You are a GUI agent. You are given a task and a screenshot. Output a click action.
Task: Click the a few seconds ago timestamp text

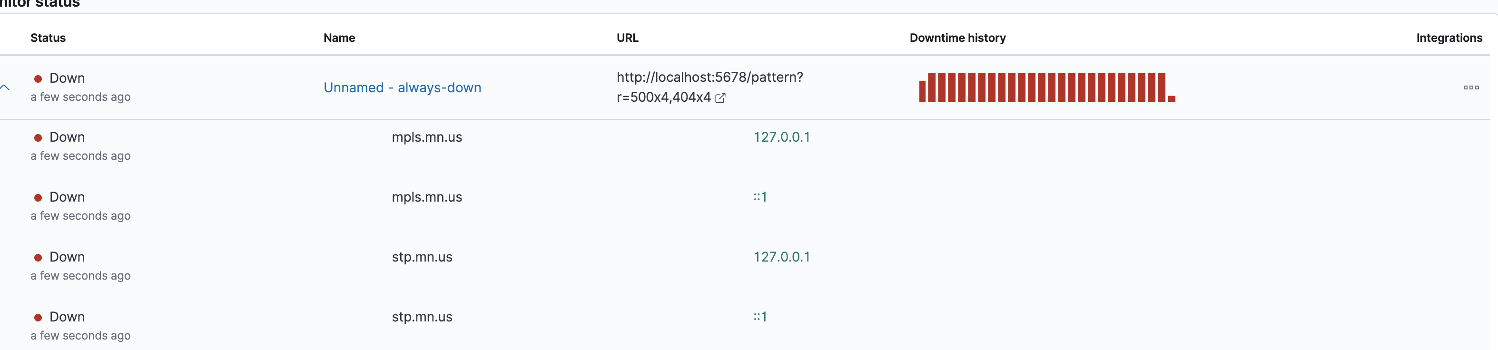[81, 97]
